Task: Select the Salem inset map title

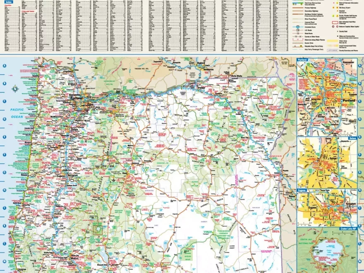Action: point(302,139)
